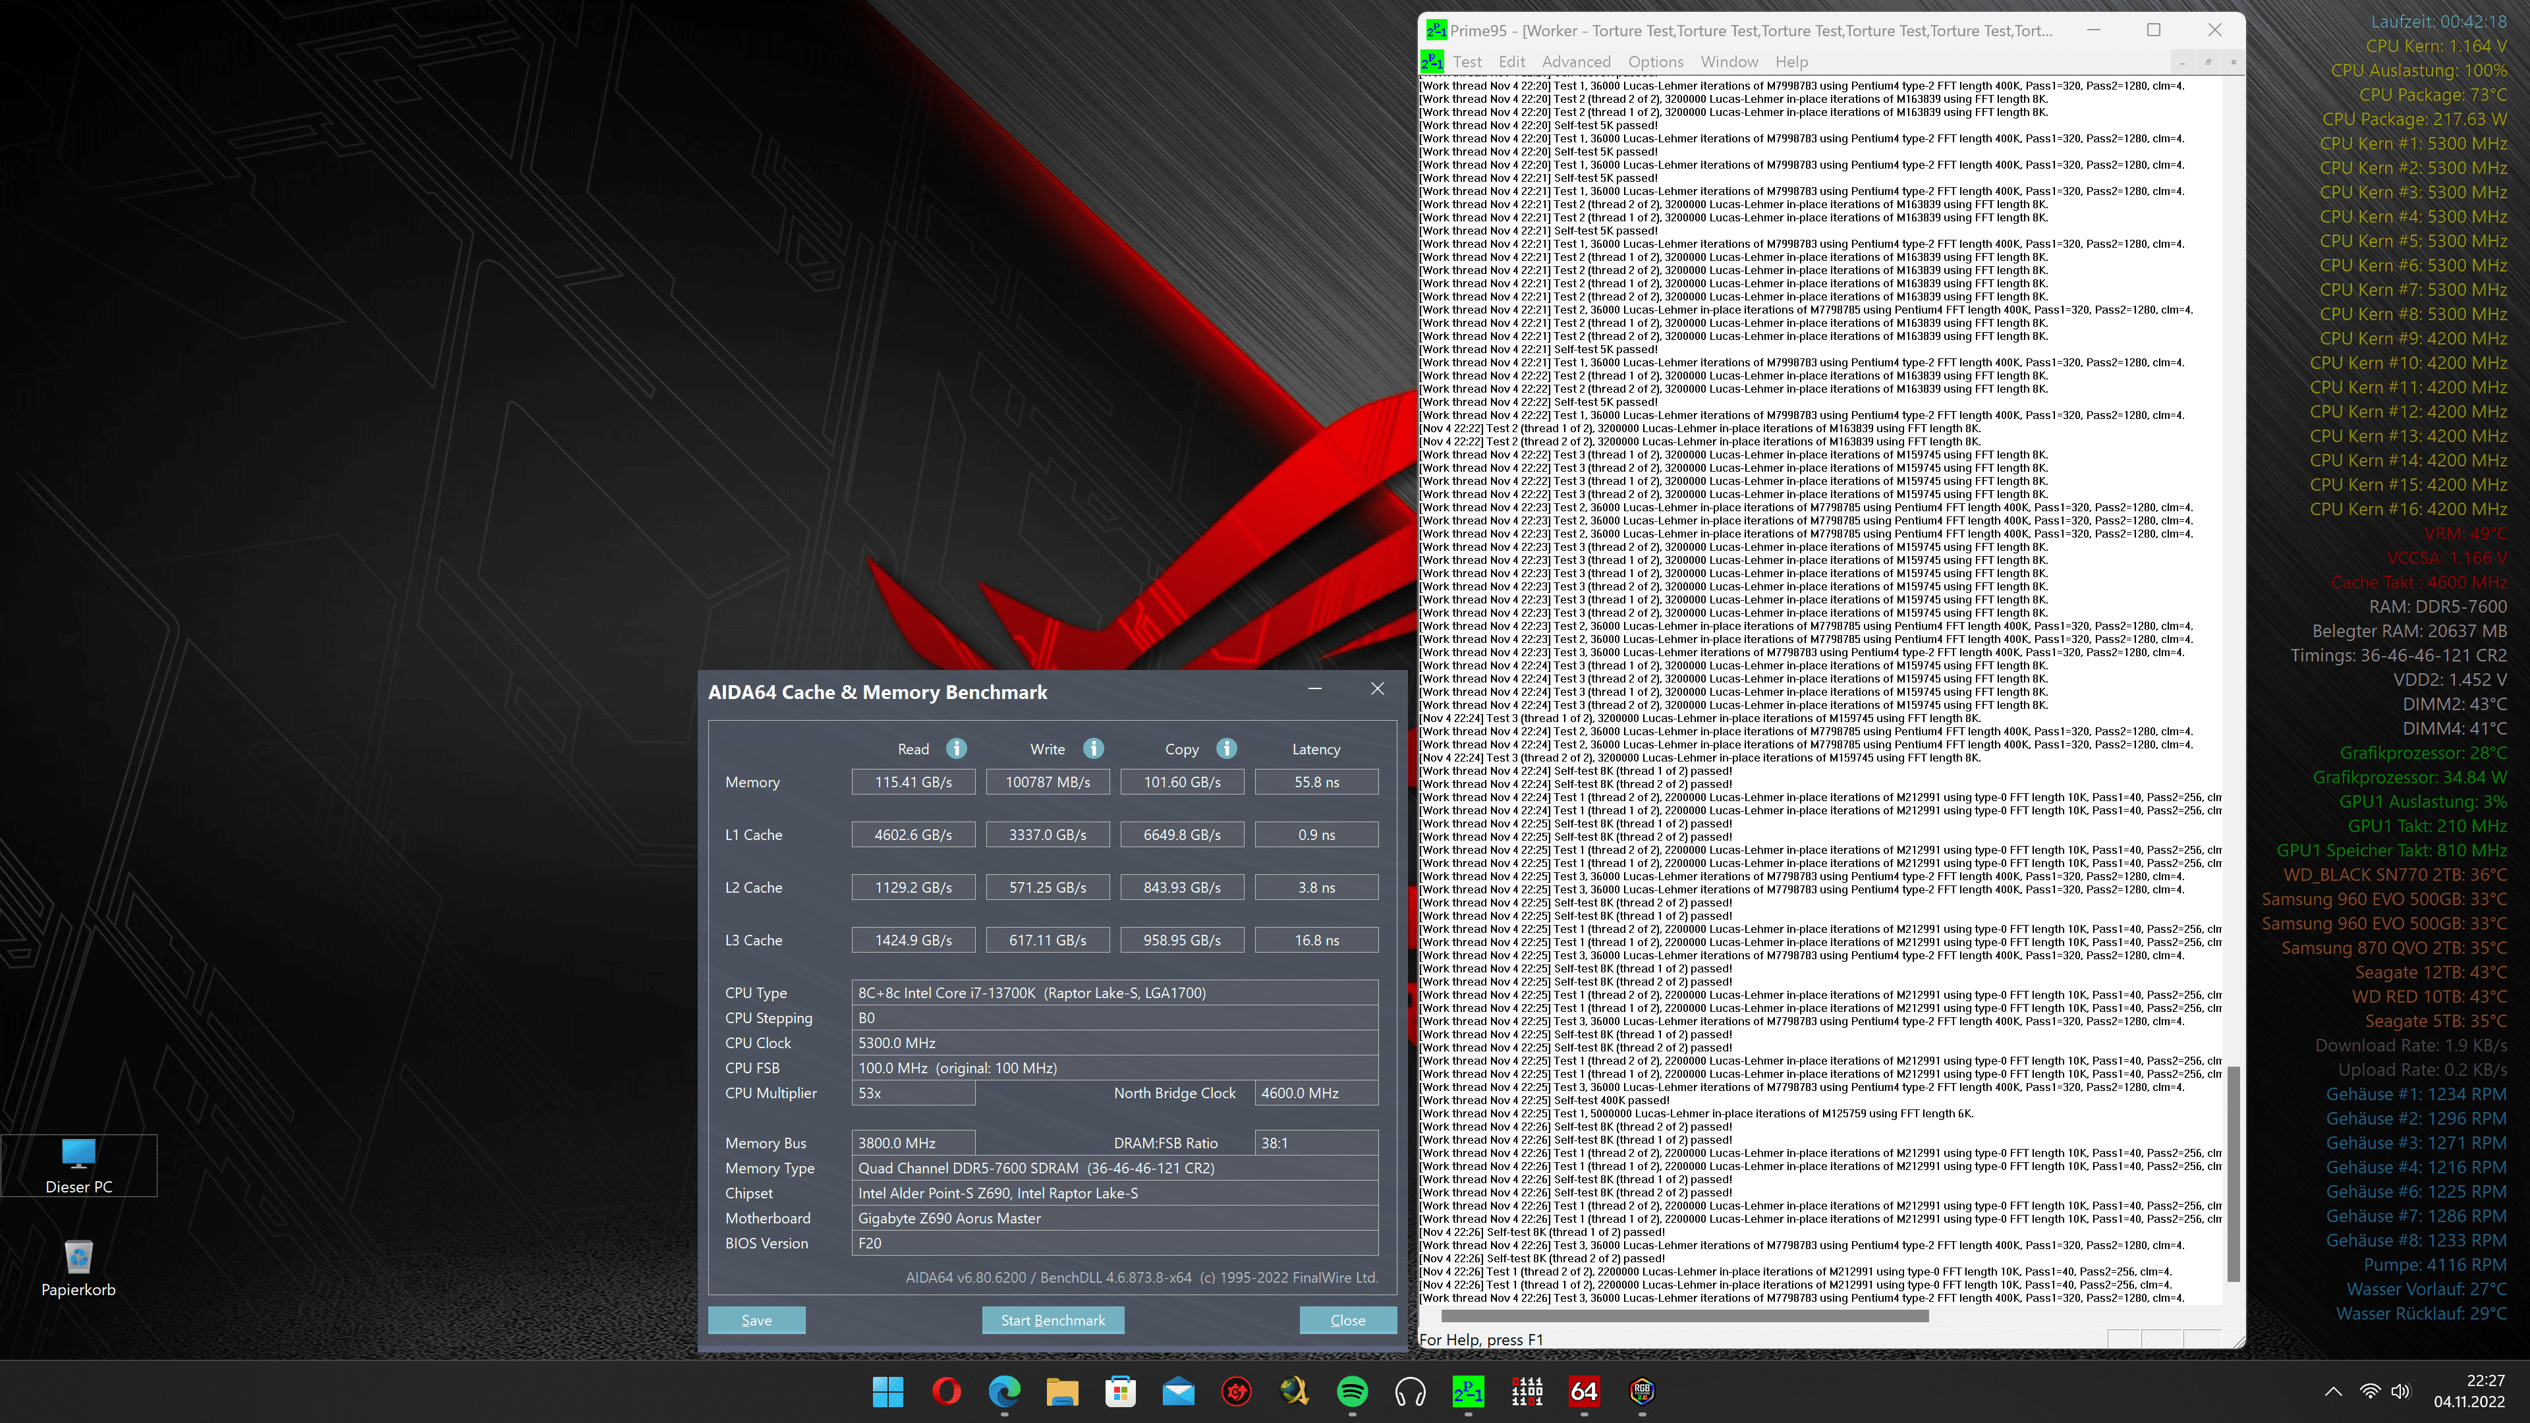Expand the hidden system tray icons chevron

(x=2334, y=1391)
